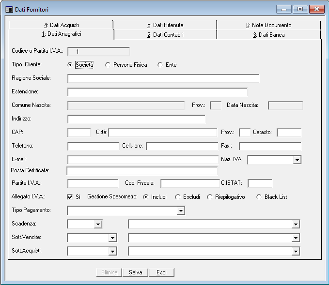Click the CAP input field

click(x=79, y=133)
